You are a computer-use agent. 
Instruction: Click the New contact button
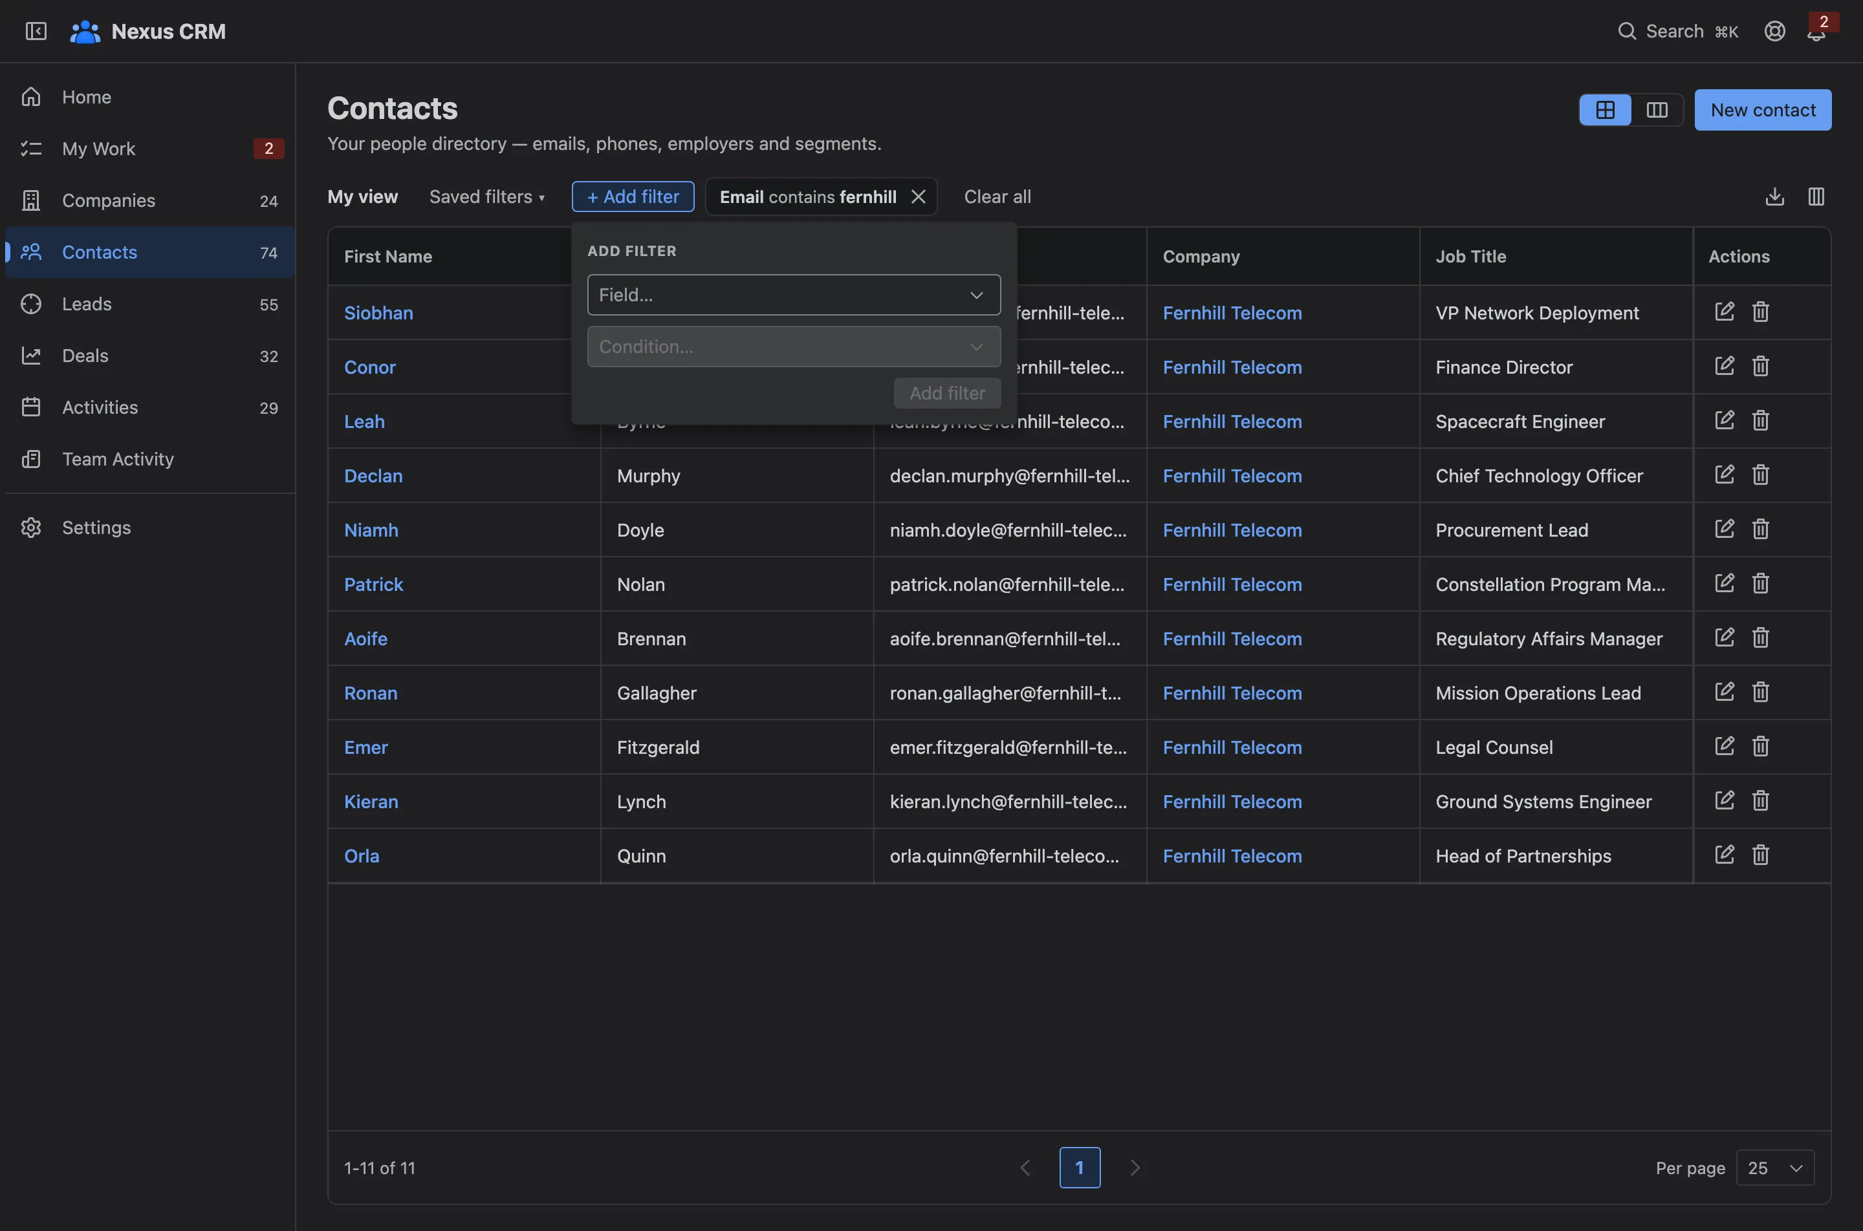(x=1763, y=110)
